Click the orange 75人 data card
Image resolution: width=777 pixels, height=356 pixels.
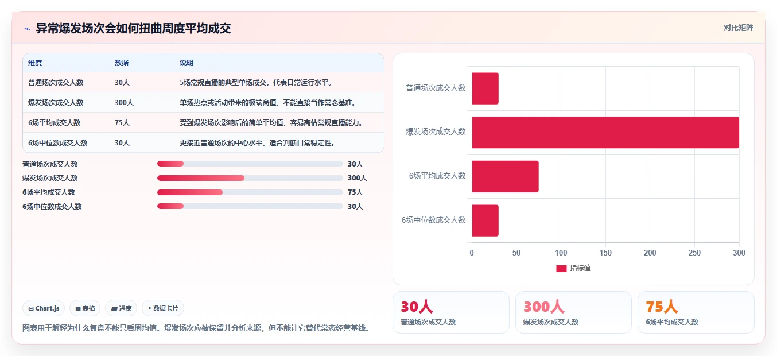tap(696, 312)
